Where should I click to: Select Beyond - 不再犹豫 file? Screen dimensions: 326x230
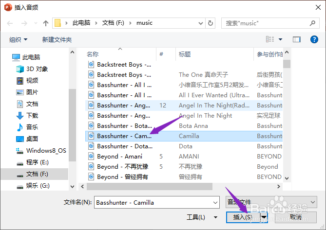pos(184,166)
